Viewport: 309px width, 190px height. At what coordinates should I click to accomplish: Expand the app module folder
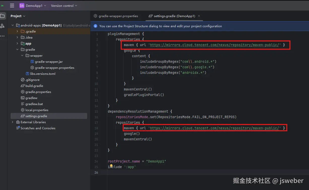17,43
